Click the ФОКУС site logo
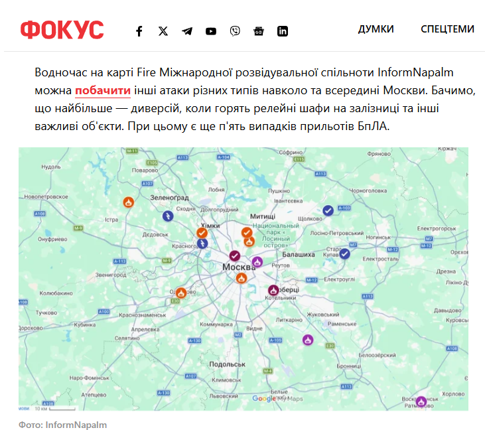 pos(62,30)
